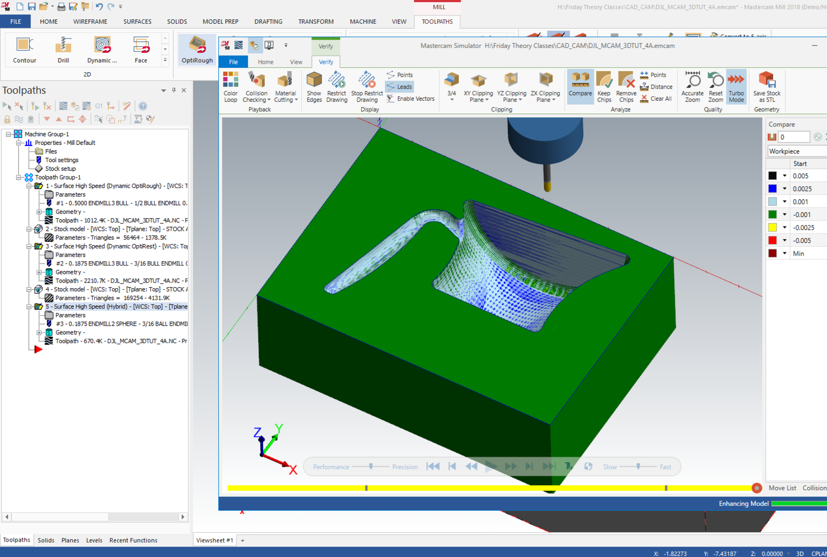Click the Reset Zoom icon
The image size is (827, 557).
click(x=716, y=87)
